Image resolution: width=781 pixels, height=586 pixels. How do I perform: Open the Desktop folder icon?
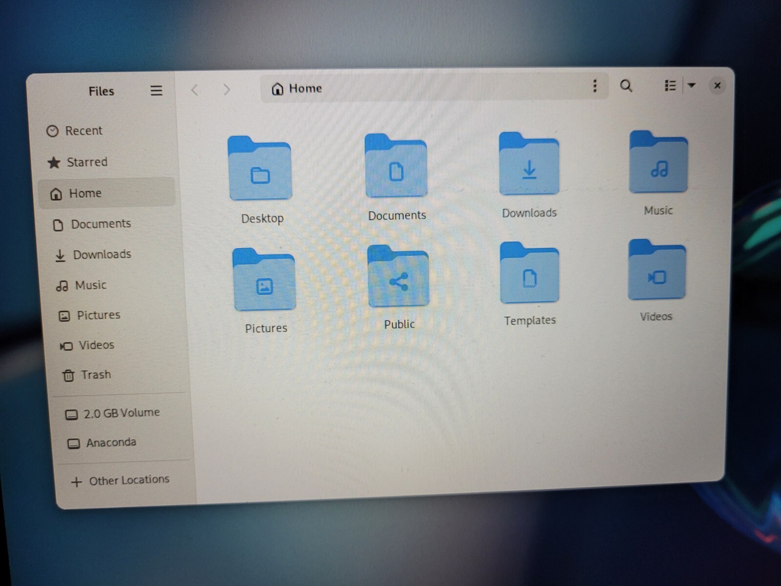[260, 168]
